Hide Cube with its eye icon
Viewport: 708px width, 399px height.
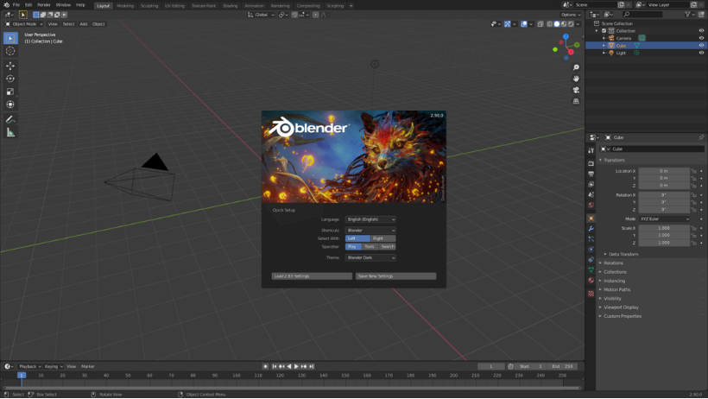701,45
